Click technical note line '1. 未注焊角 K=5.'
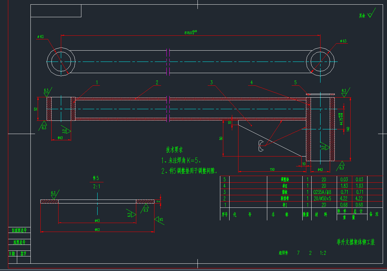The image size is (387, 271). [x=181, y=160]
